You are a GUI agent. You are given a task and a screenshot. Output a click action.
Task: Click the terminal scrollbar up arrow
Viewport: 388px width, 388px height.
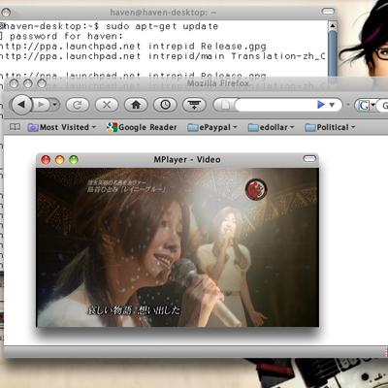click(x=333, y=26)
